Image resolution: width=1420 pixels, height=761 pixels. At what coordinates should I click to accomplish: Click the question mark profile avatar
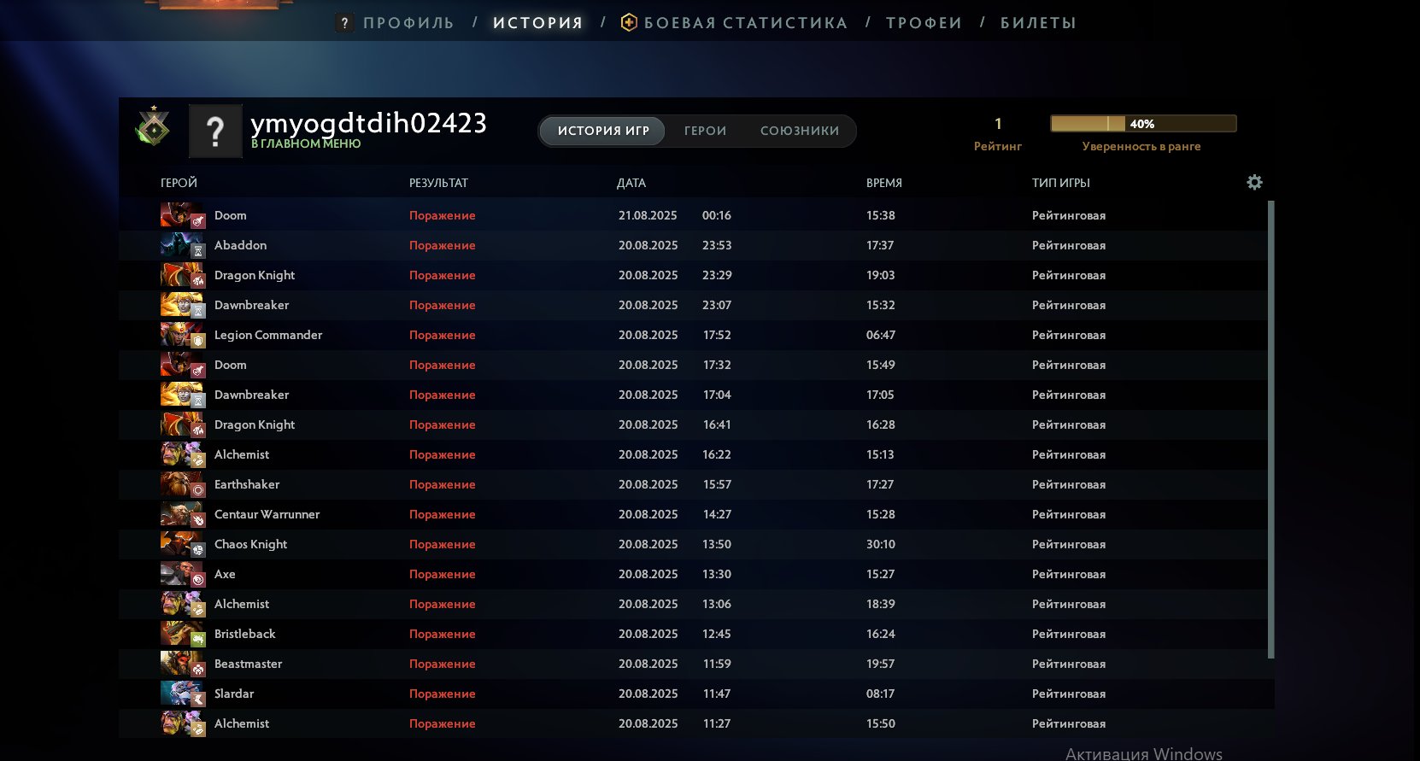click(x=215, y=132)
